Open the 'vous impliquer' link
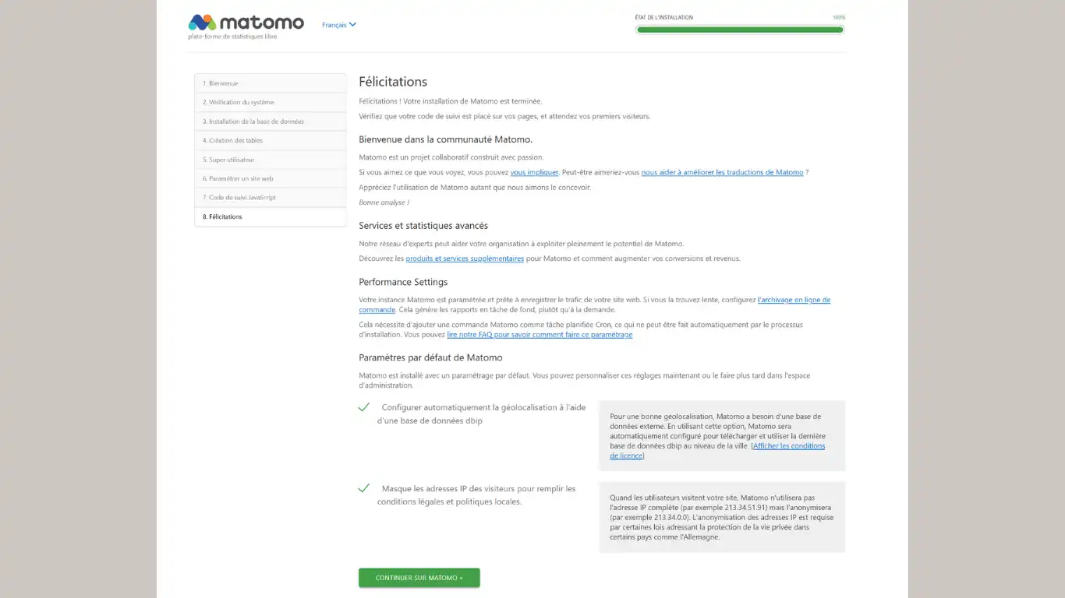Image resolution: width=1065 pixels, height=598 pixels. click(534, 172)
